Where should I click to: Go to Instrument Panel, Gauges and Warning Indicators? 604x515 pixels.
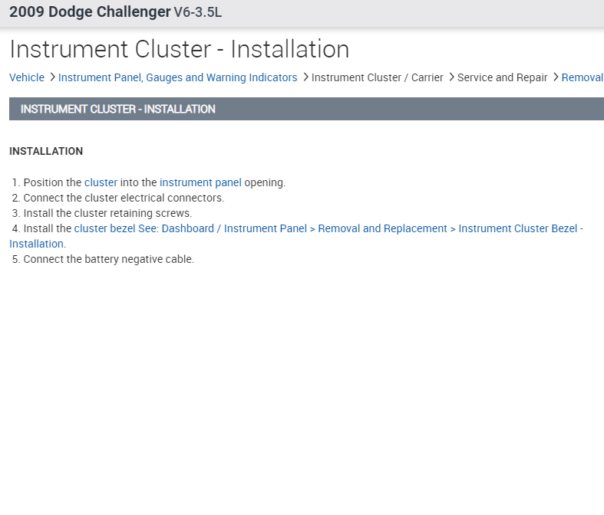(x=177, y=77)
